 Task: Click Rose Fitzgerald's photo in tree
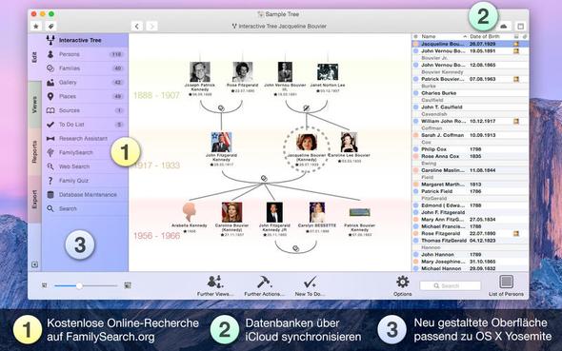coord(243,72)
